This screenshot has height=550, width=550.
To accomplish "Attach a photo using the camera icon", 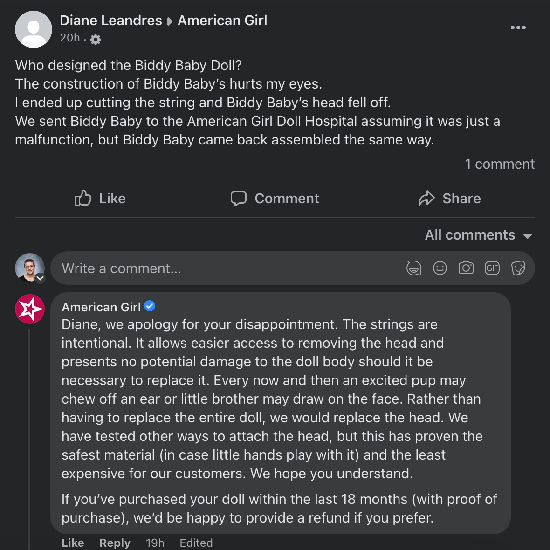I will click(466, 268).
